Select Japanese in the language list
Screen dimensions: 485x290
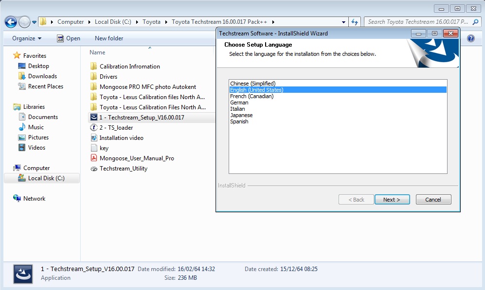[x=241, y=115]
